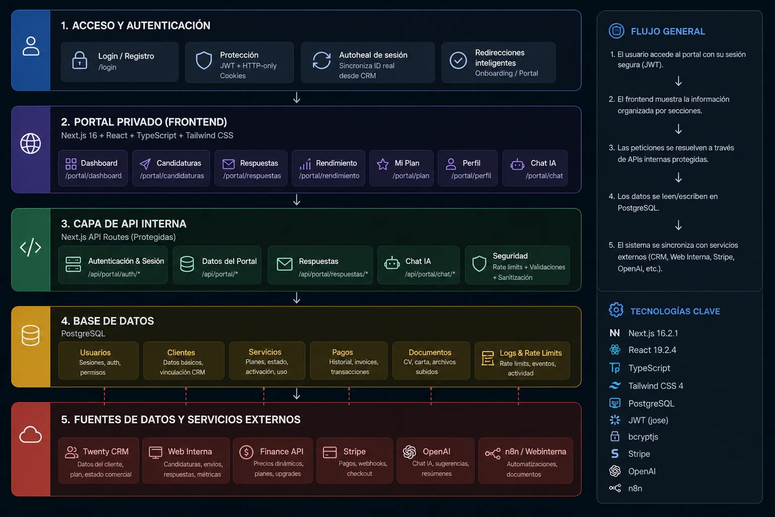Viewport: 775px width, 517px height.
Task: Click the globe icon of Portal Privado section
Action: click(30, 143)
